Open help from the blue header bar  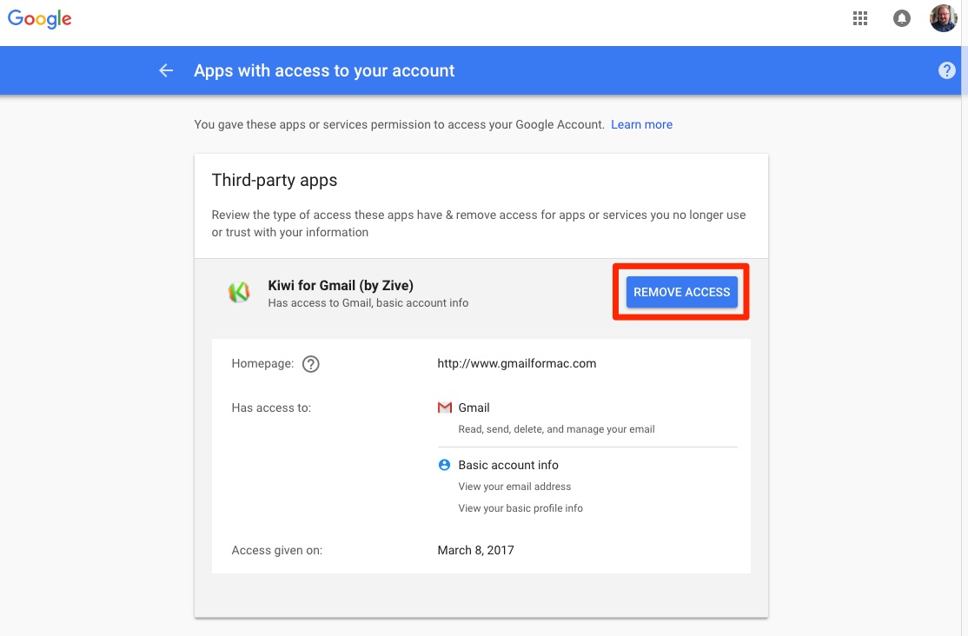tap(947, 70)
